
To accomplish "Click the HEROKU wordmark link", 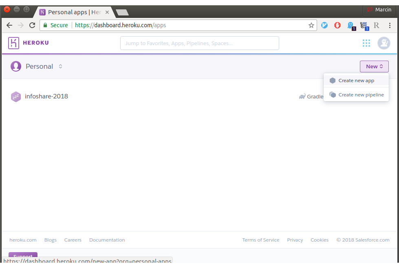I will pyautogui.click(x=35, y=43).
